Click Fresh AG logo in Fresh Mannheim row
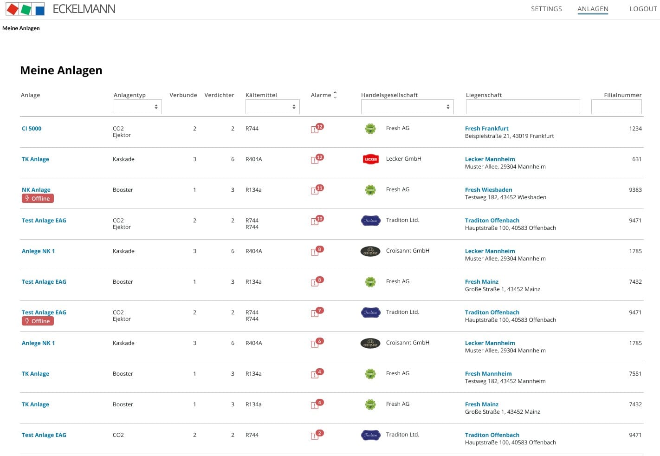The width and height of the screenshot is (660, 456). coord(370,374)
